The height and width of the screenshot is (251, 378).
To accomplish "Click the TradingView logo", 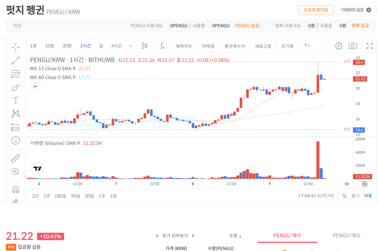I will pyautogui.click(x=37, y=168).
